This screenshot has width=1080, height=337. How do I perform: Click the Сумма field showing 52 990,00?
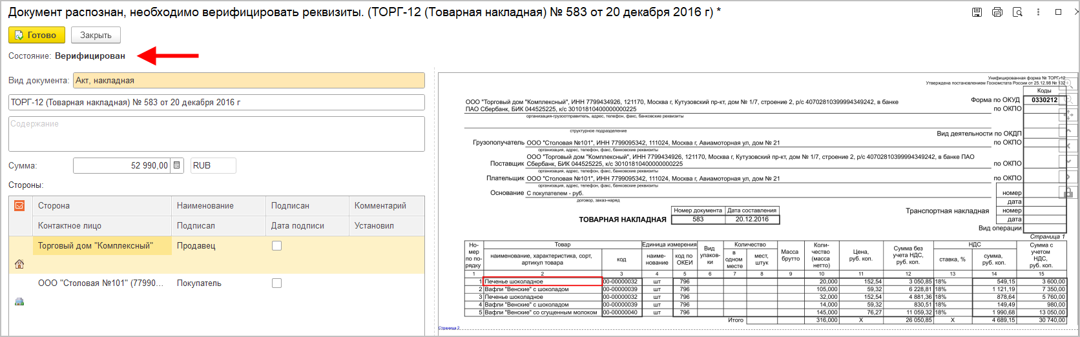[x=122, y=165]
